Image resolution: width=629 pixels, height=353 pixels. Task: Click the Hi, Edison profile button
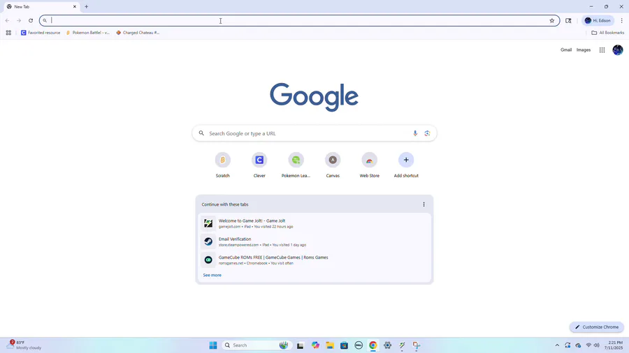[x=598, y=20]
